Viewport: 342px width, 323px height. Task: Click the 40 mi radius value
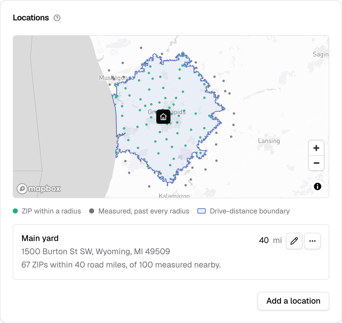[x=270, y=240]
